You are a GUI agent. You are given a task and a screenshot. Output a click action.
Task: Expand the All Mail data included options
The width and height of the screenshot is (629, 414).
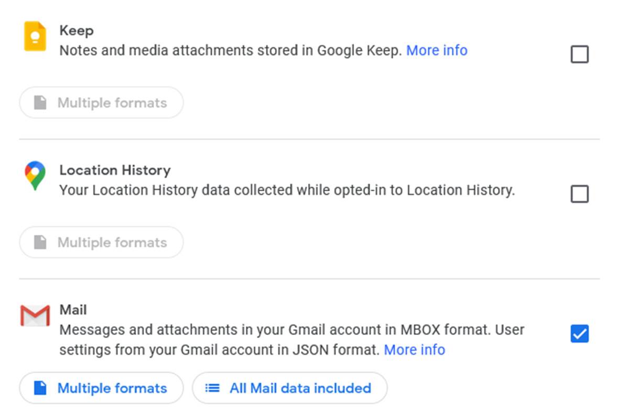290,388
